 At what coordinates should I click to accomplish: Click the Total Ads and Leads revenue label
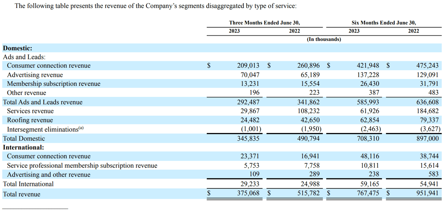click(x=43, y=102)
